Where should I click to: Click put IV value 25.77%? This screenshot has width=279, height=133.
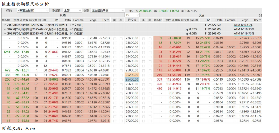pyautogui.click(x=205, y=38)
